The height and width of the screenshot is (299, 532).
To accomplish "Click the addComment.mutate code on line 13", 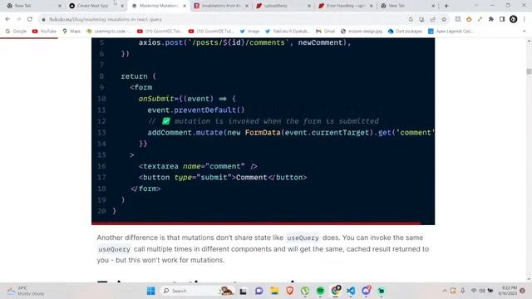I will tap(185, 133).
